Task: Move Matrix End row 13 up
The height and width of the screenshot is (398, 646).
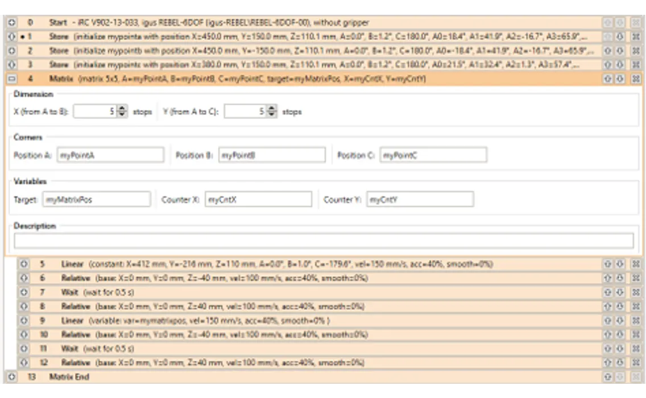Action: 608,377
